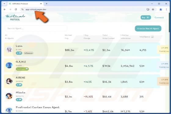
Task: Open the install app icon in address bar
Action: tap(148, 9)
